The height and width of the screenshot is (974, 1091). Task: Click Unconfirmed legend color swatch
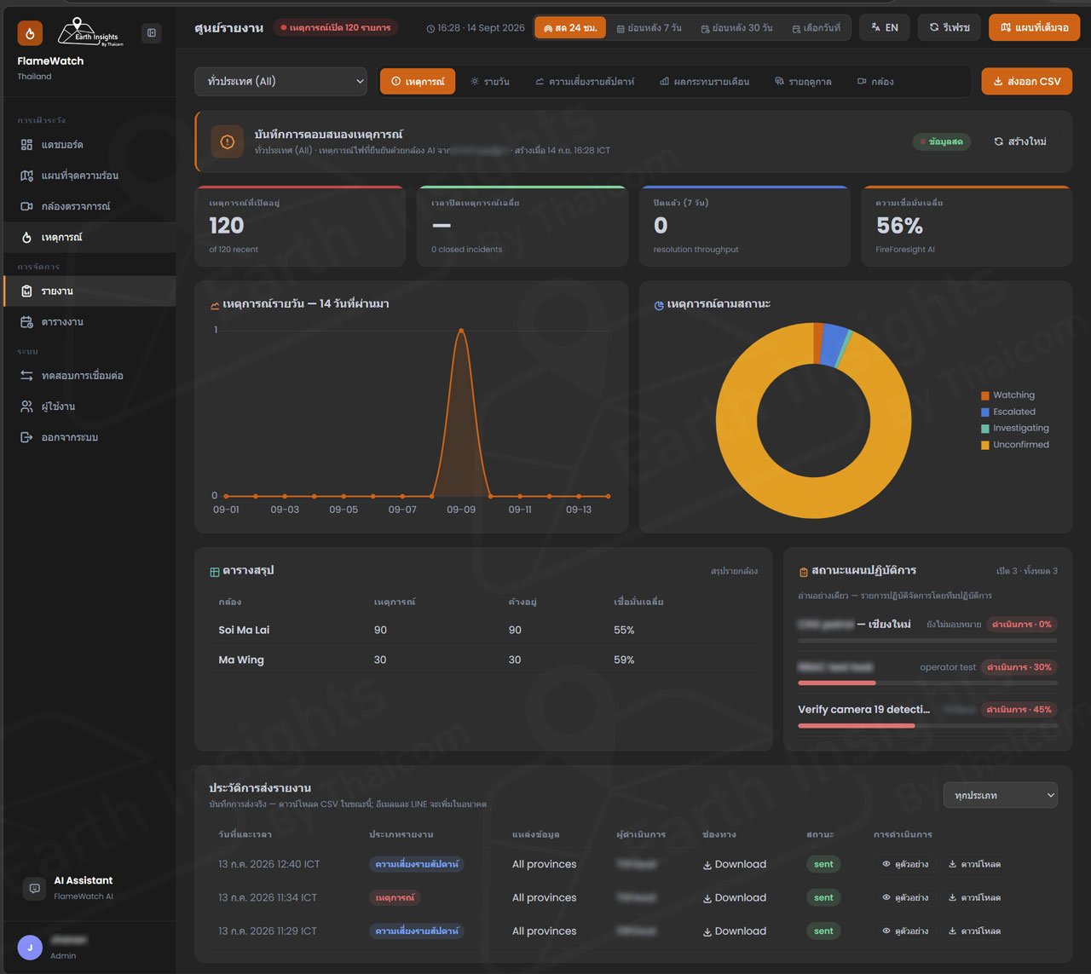(985, 445)
